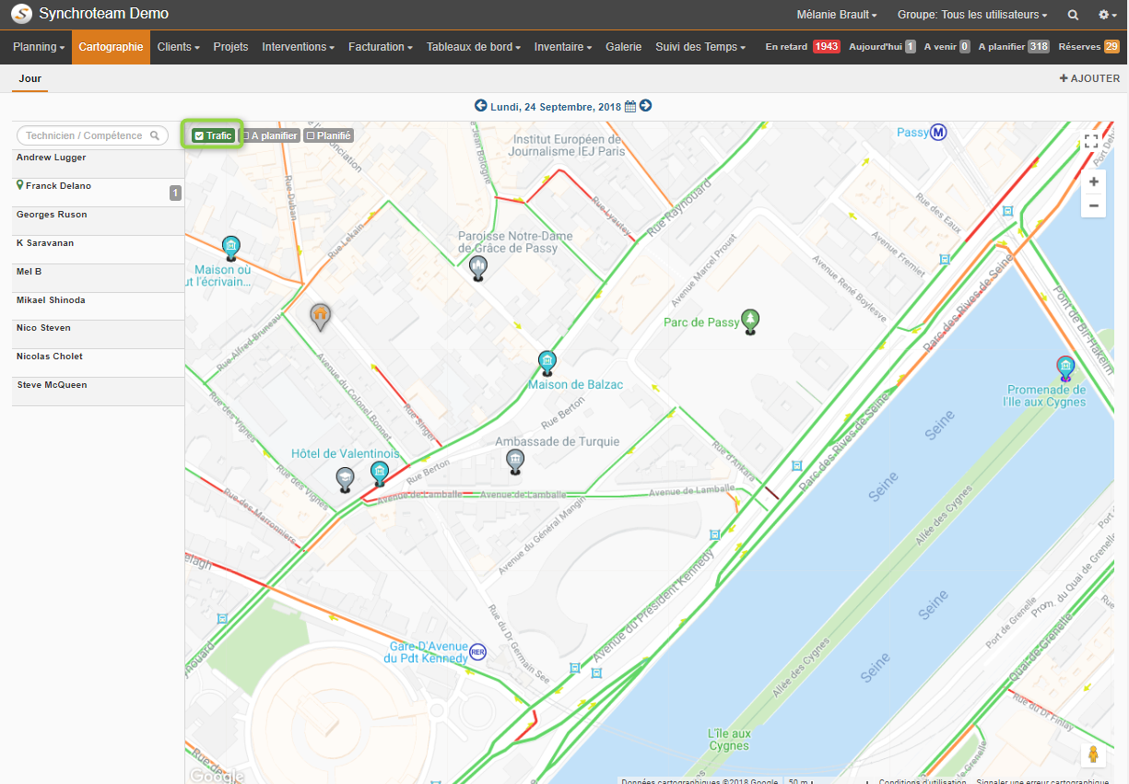Screen dimensions: 1129x784
Task: Select technician Mikael Shinoda
Action: click(99, 307)
